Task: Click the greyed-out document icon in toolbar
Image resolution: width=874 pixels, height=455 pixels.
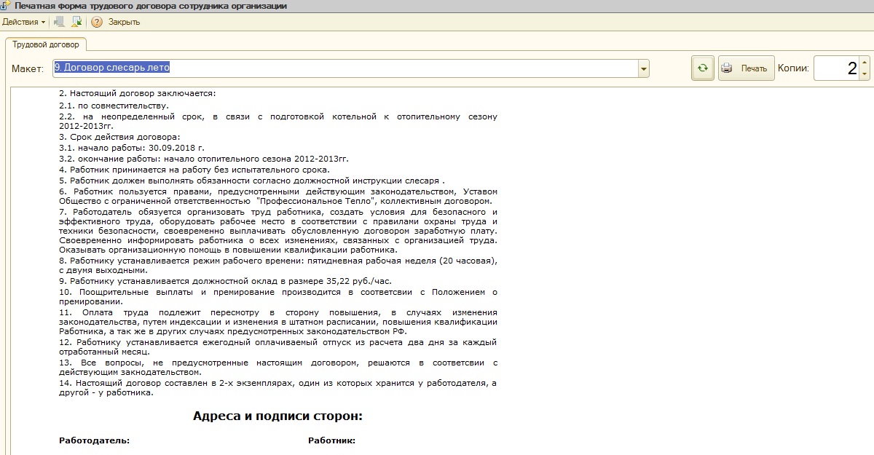Action: click(x=59, y=22)
